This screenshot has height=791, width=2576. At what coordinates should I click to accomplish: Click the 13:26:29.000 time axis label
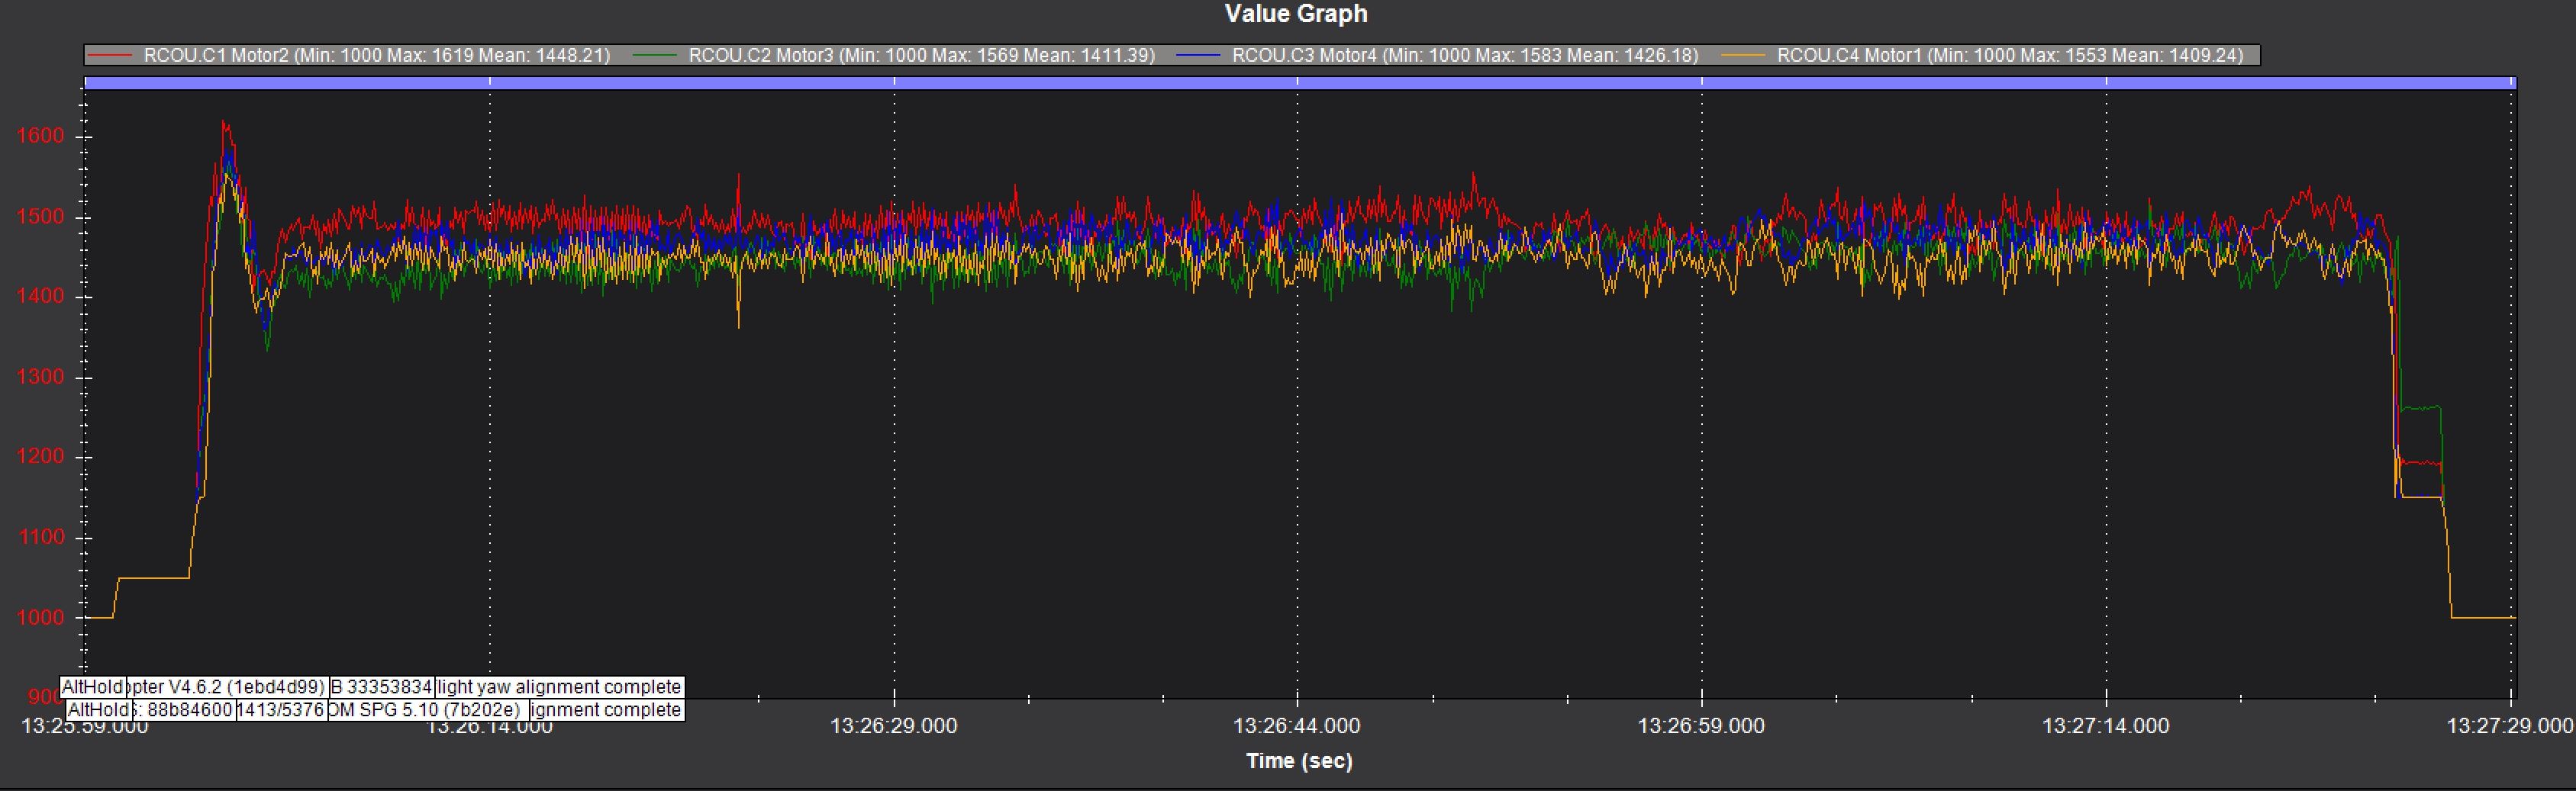893,726
